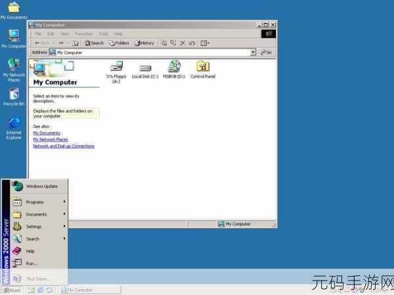Select the My Documents desktop icon

tap(14, 10)
